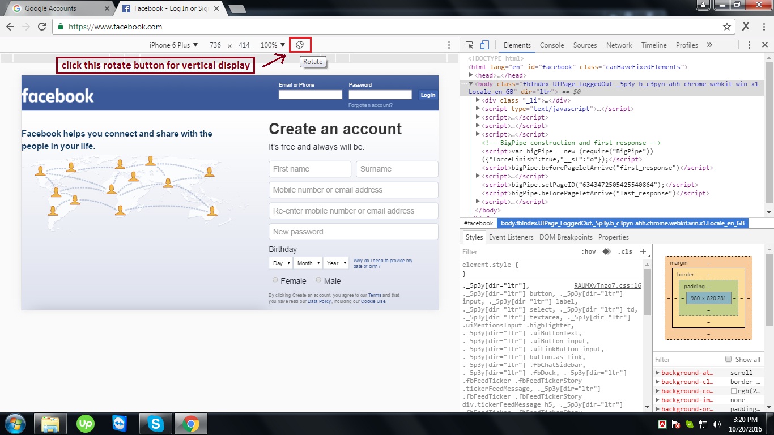Open the :hov element state panel
Viewport: 774px width, 435px height.
pos(589,251)
